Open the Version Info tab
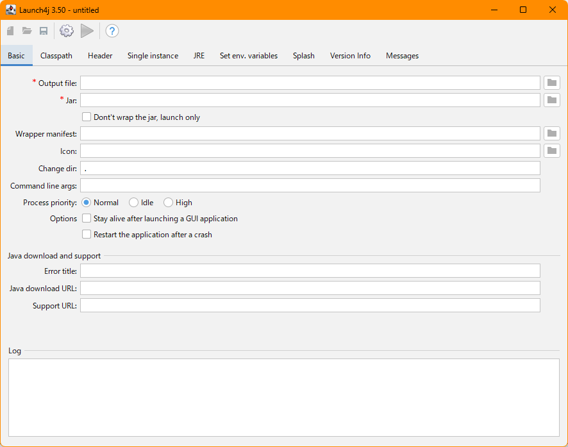The height and width of the screenshot is (447, 568). [x=350, y=55]
